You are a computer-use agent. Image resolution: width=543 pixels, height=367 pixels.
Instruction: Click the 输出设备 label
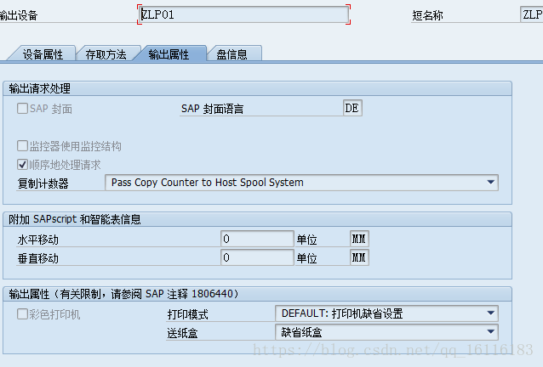coord(19,15)
